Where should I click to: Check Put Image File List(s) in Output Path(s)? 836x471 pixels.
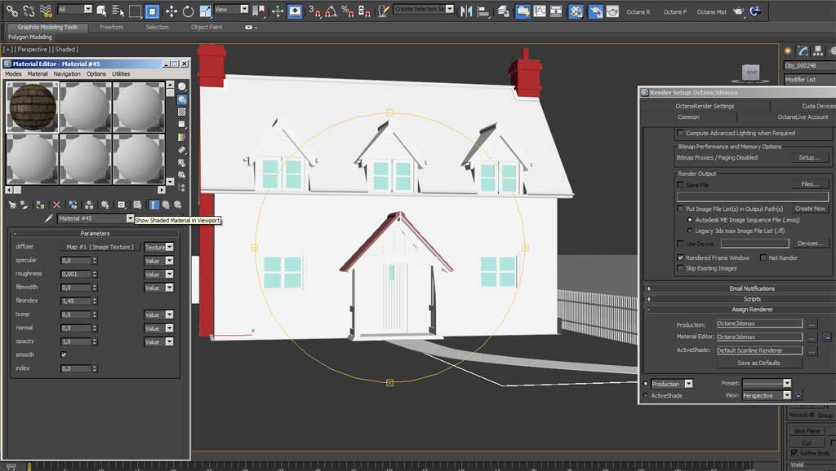[680, 209]
